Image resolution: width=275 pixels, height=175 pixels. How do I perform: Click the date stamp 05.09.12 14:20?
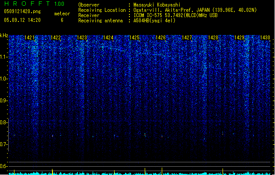[22, 20]
